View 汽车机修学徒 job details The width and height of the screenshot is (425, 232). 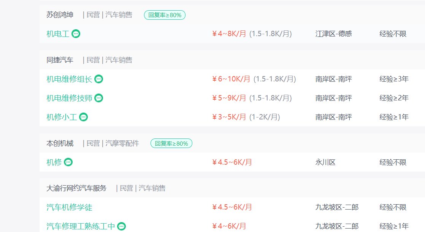(x=70, y=207)
